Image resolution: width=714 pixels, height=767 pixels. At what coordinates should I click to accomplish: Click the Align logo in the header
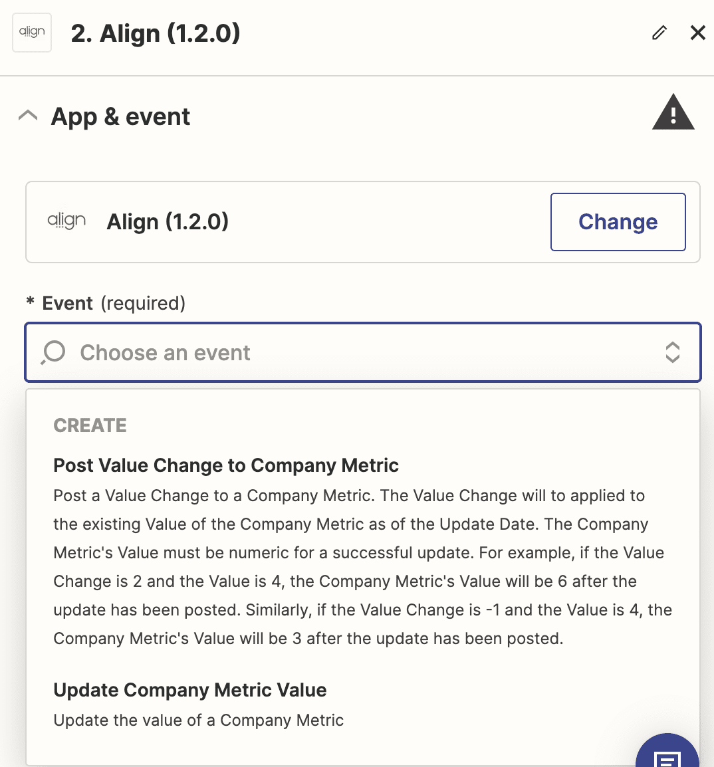[x=32, y=33]
